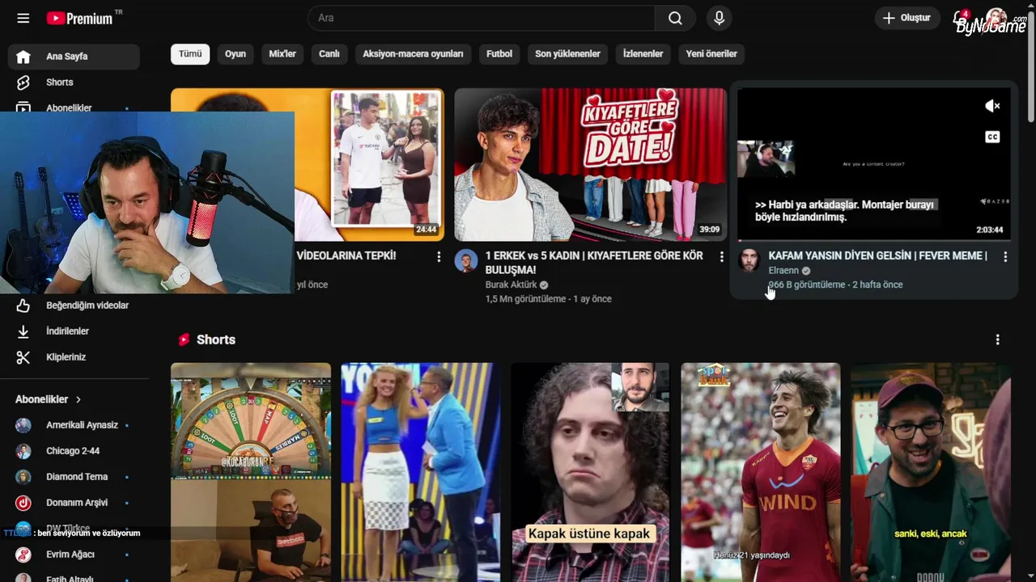This screenshot has height=582, width=1036.
Task: Select the Oyun filter chip
Action: tap(236, 54)
